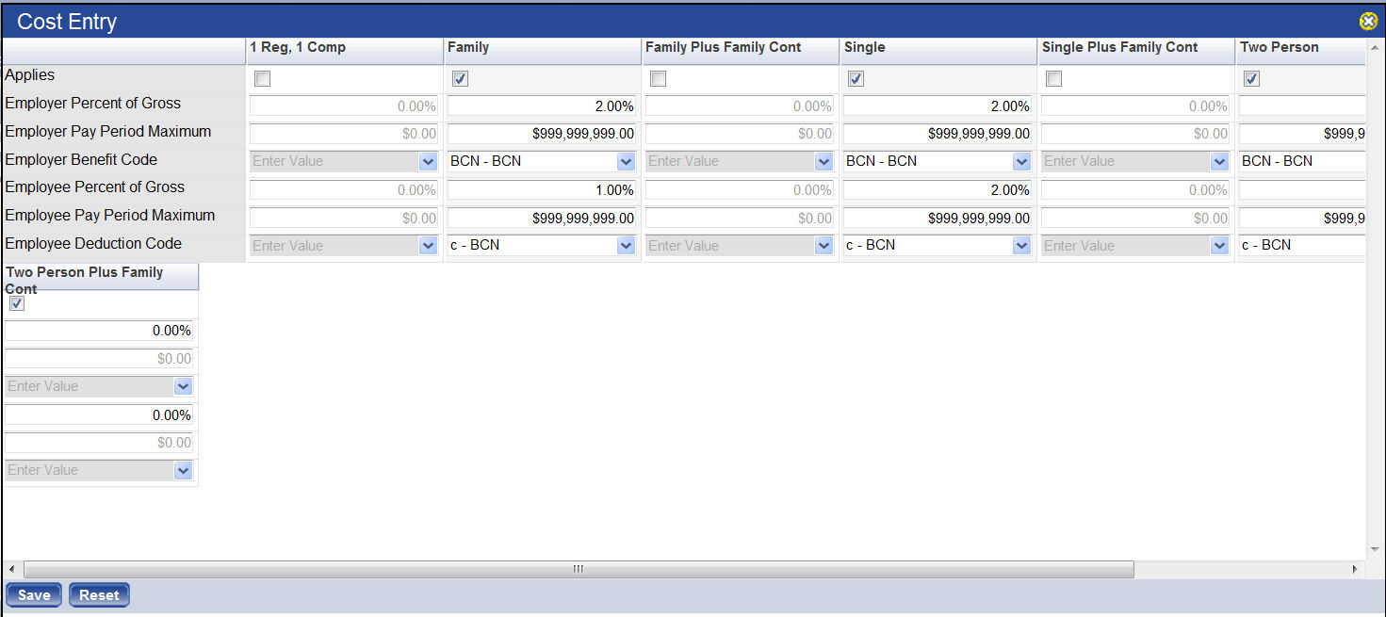Image resolution: width=1386 pixels, height=617 pixels.
Task: Click the down arrow of the vertical scrollbar
Action: 1374,549
